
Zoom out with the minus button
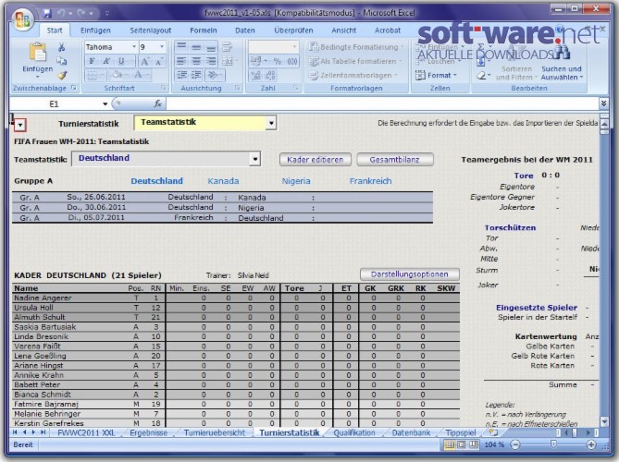pyautogui.click(x=515, y=445)
